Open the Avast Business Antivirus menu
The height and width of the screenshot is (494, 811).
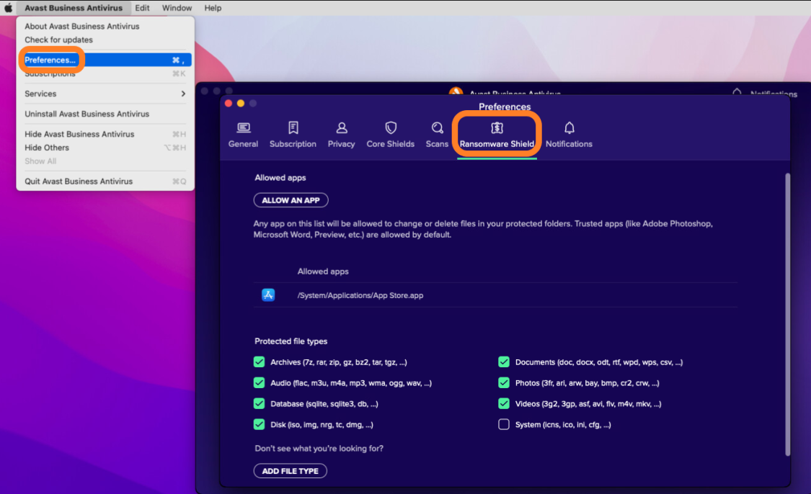[x=74, y=8]
